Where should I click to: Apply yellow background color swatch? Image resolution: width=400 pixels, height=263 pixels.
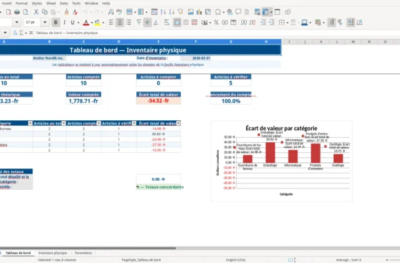pos(97,23)
